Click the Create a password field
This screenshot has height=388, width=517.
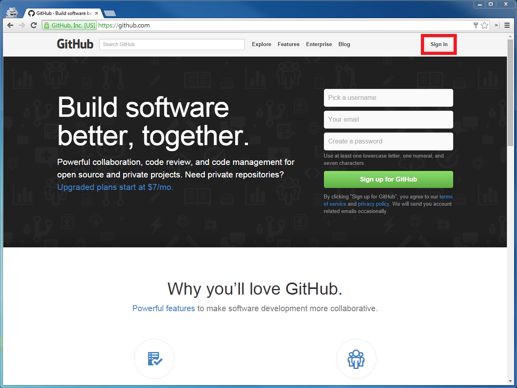(x=389, y=141)
